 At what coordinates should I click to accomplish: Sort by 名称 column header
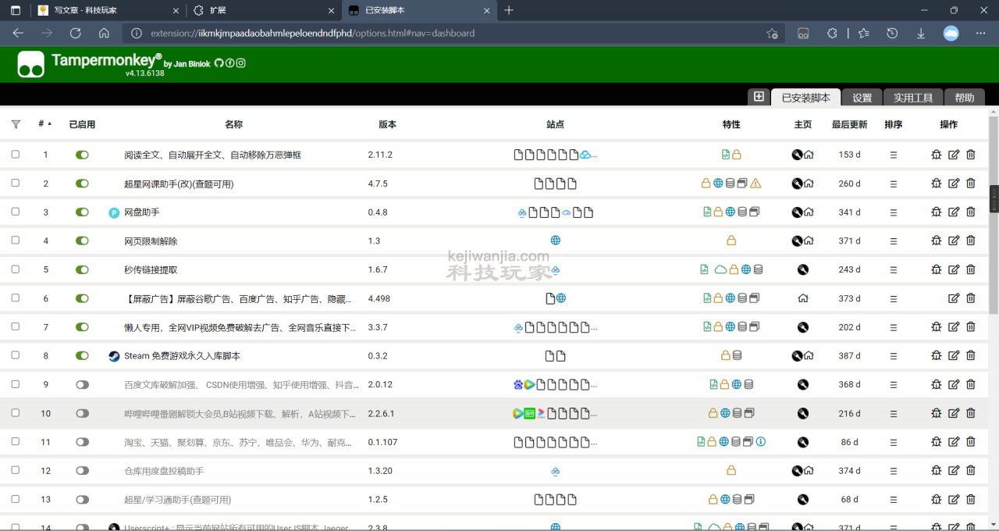click(x=233, y=124)
